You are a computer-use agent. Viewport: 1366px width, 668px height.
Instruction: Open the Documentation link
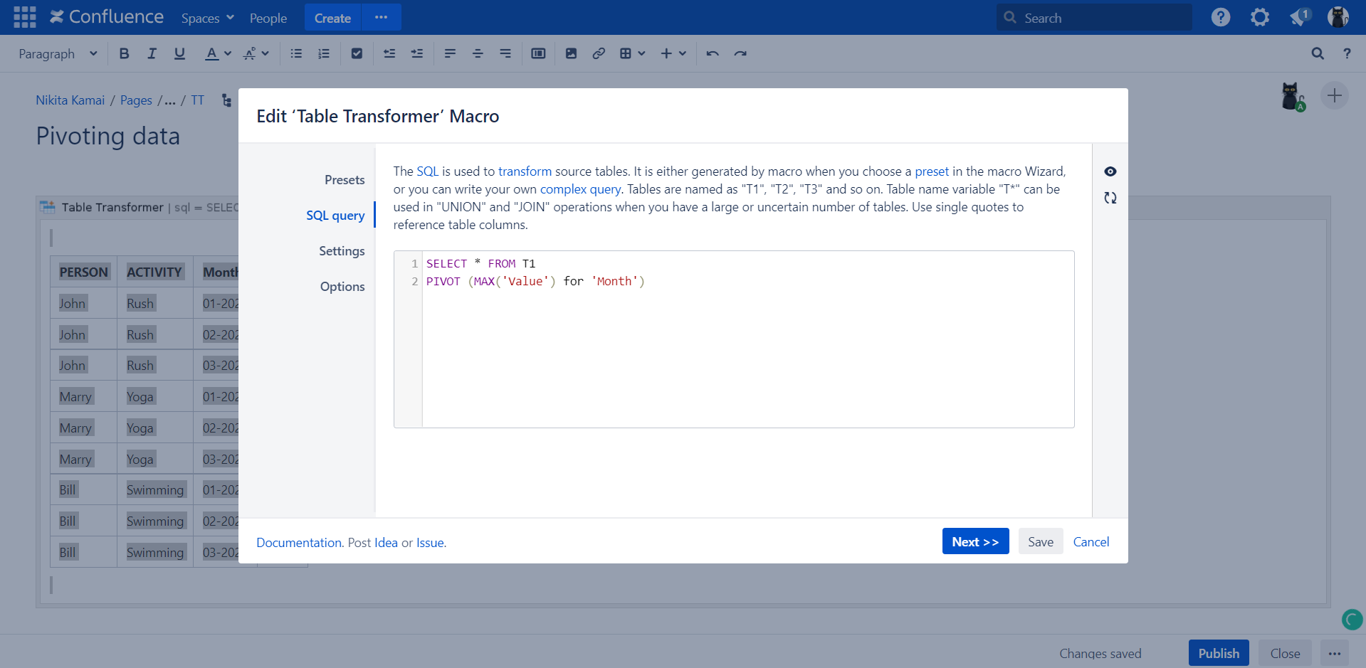point(299,543)
